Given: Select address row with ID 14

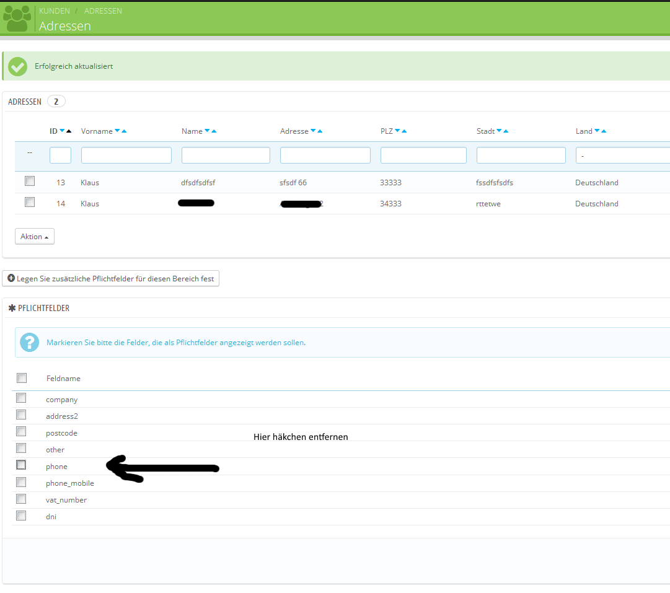Looking at the screenshot, I should [x=30, y=202].
